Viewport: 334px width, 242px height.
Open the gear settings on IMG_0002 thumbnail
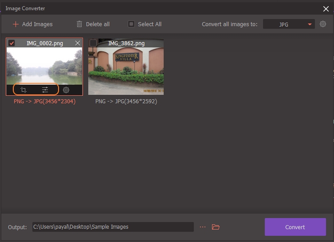[x=66, y=90]
